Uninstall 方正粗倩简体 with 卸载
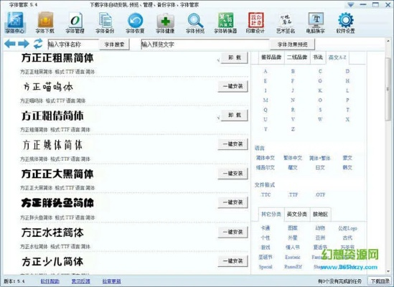 point(235,115)
